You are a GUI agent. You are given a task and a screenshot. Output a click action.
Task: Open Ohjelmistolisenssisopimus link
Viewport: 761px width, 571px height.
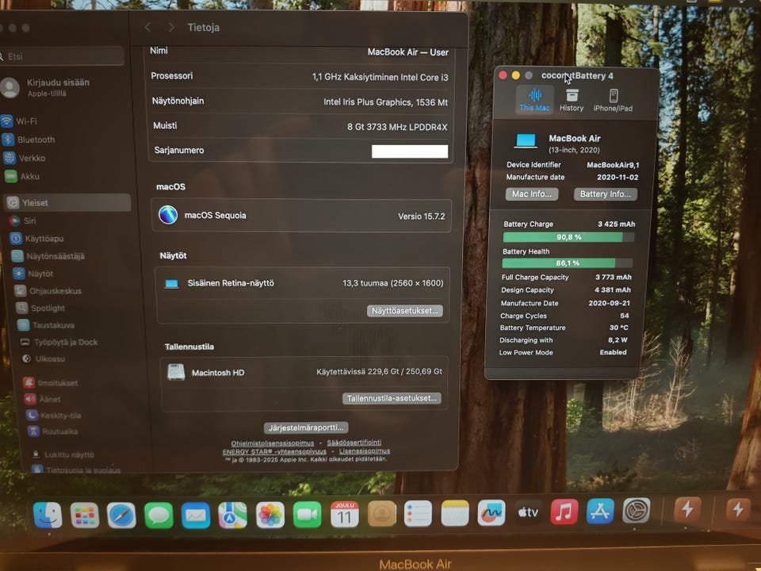272,443
